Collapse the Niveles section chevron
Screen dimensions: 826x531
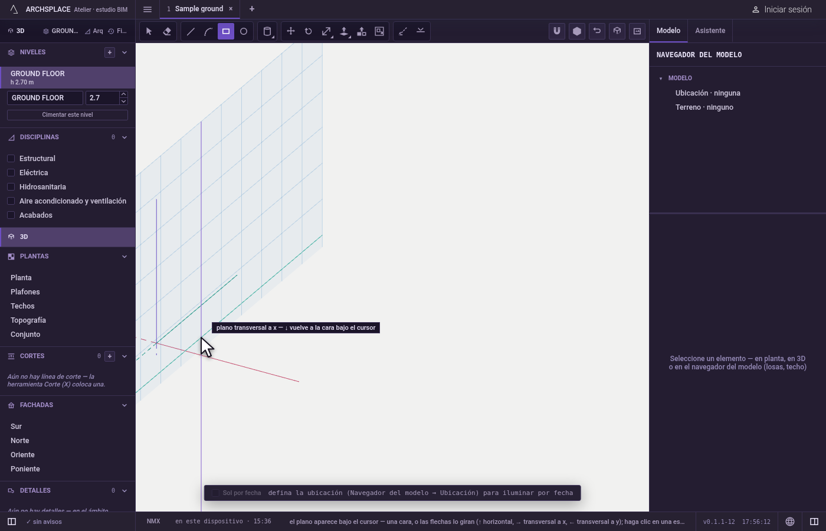point(124,53)
